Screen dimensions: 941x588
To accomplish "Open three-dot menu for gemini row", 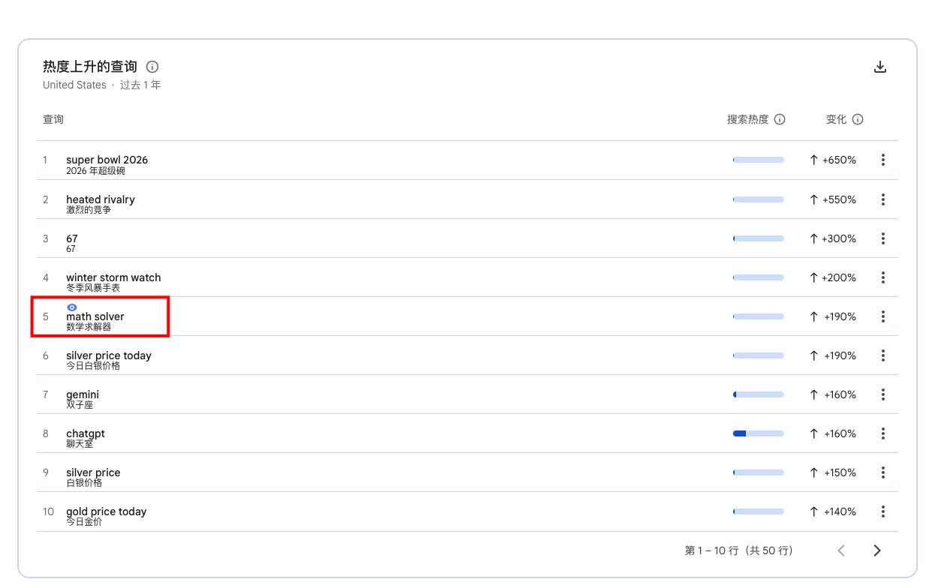I will (883, 394).
